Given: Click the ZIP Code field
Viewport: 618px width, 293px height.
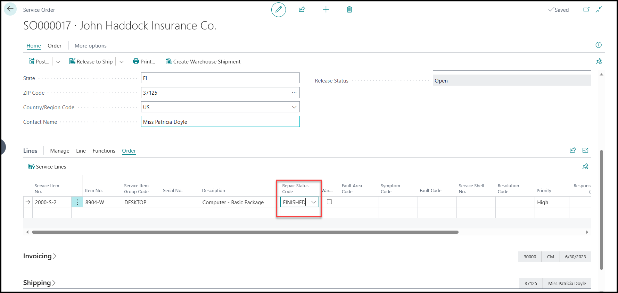Looking at the screenshot, I should [220, 93].
